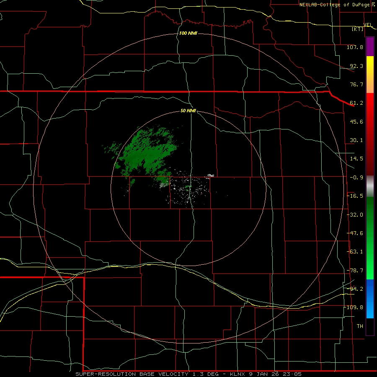Click the -16.5 velocity scale value
The height and width of the screenshot is (377, 377).
pyautogui.click(x=355, y=196)
